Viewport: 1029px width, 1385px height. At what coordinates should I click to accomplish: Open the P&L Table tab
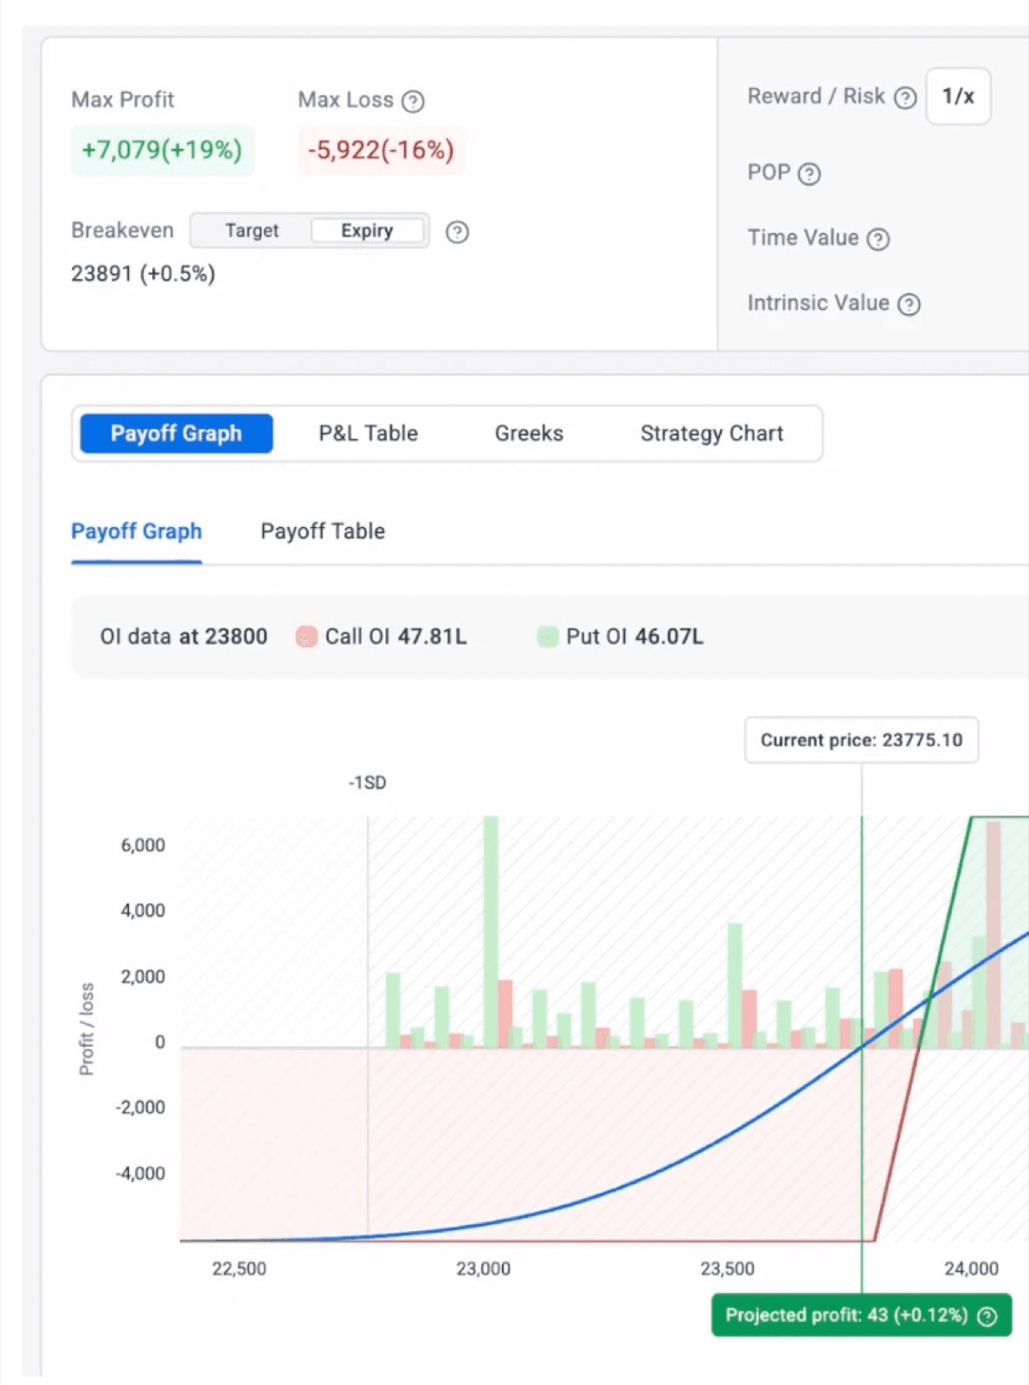point(368,434)
